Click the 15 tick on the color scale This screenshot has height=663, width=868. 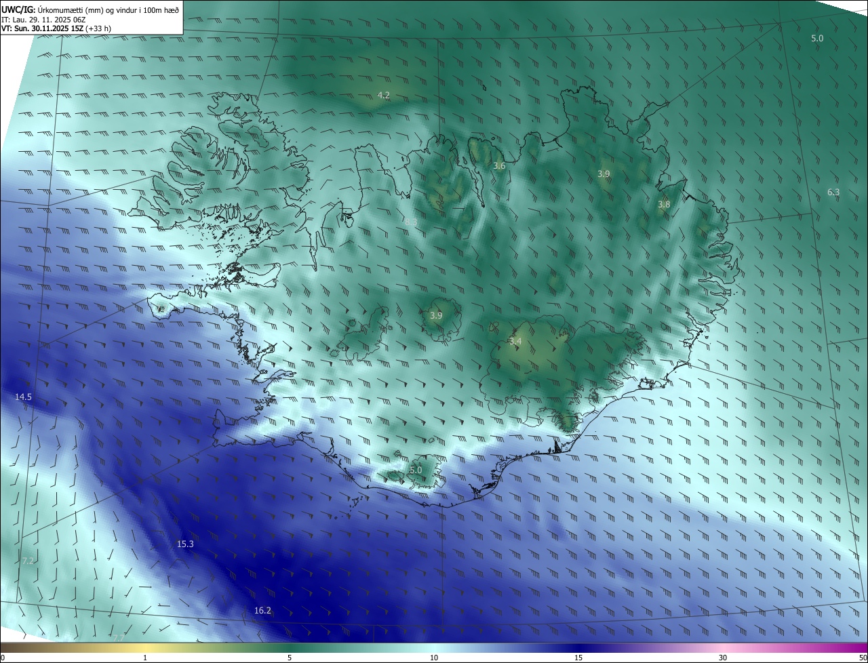[578, 658]
